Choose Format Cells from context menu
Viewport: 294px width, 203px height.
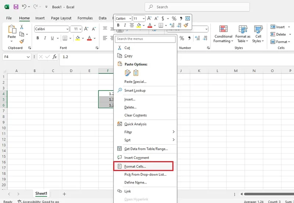143,166
